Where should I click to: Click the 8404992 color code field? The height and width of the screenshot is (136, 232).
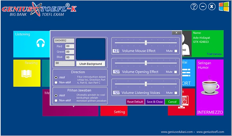[64, 41]
